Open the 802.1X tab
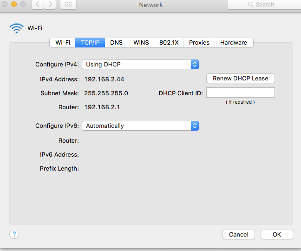This screenshot has width=301, height=251. [x=169, y=42]
